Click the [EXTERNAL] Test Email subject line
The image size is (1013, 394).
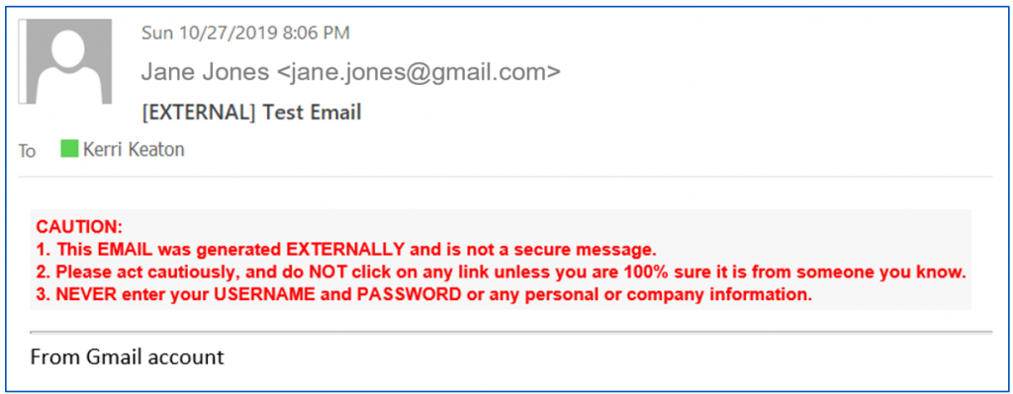(251, 113)
